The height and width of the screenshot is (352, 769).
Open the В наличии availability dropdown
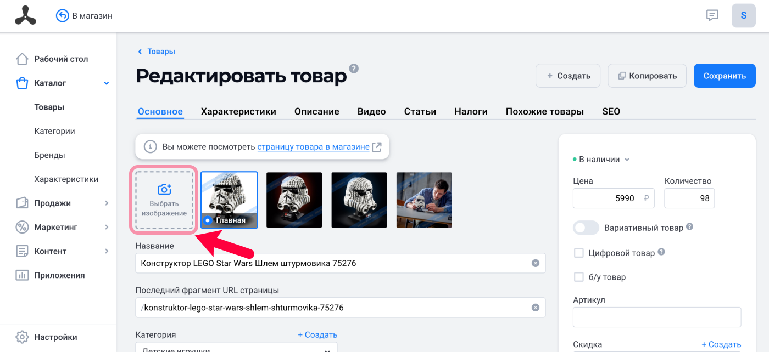[601, 160]
